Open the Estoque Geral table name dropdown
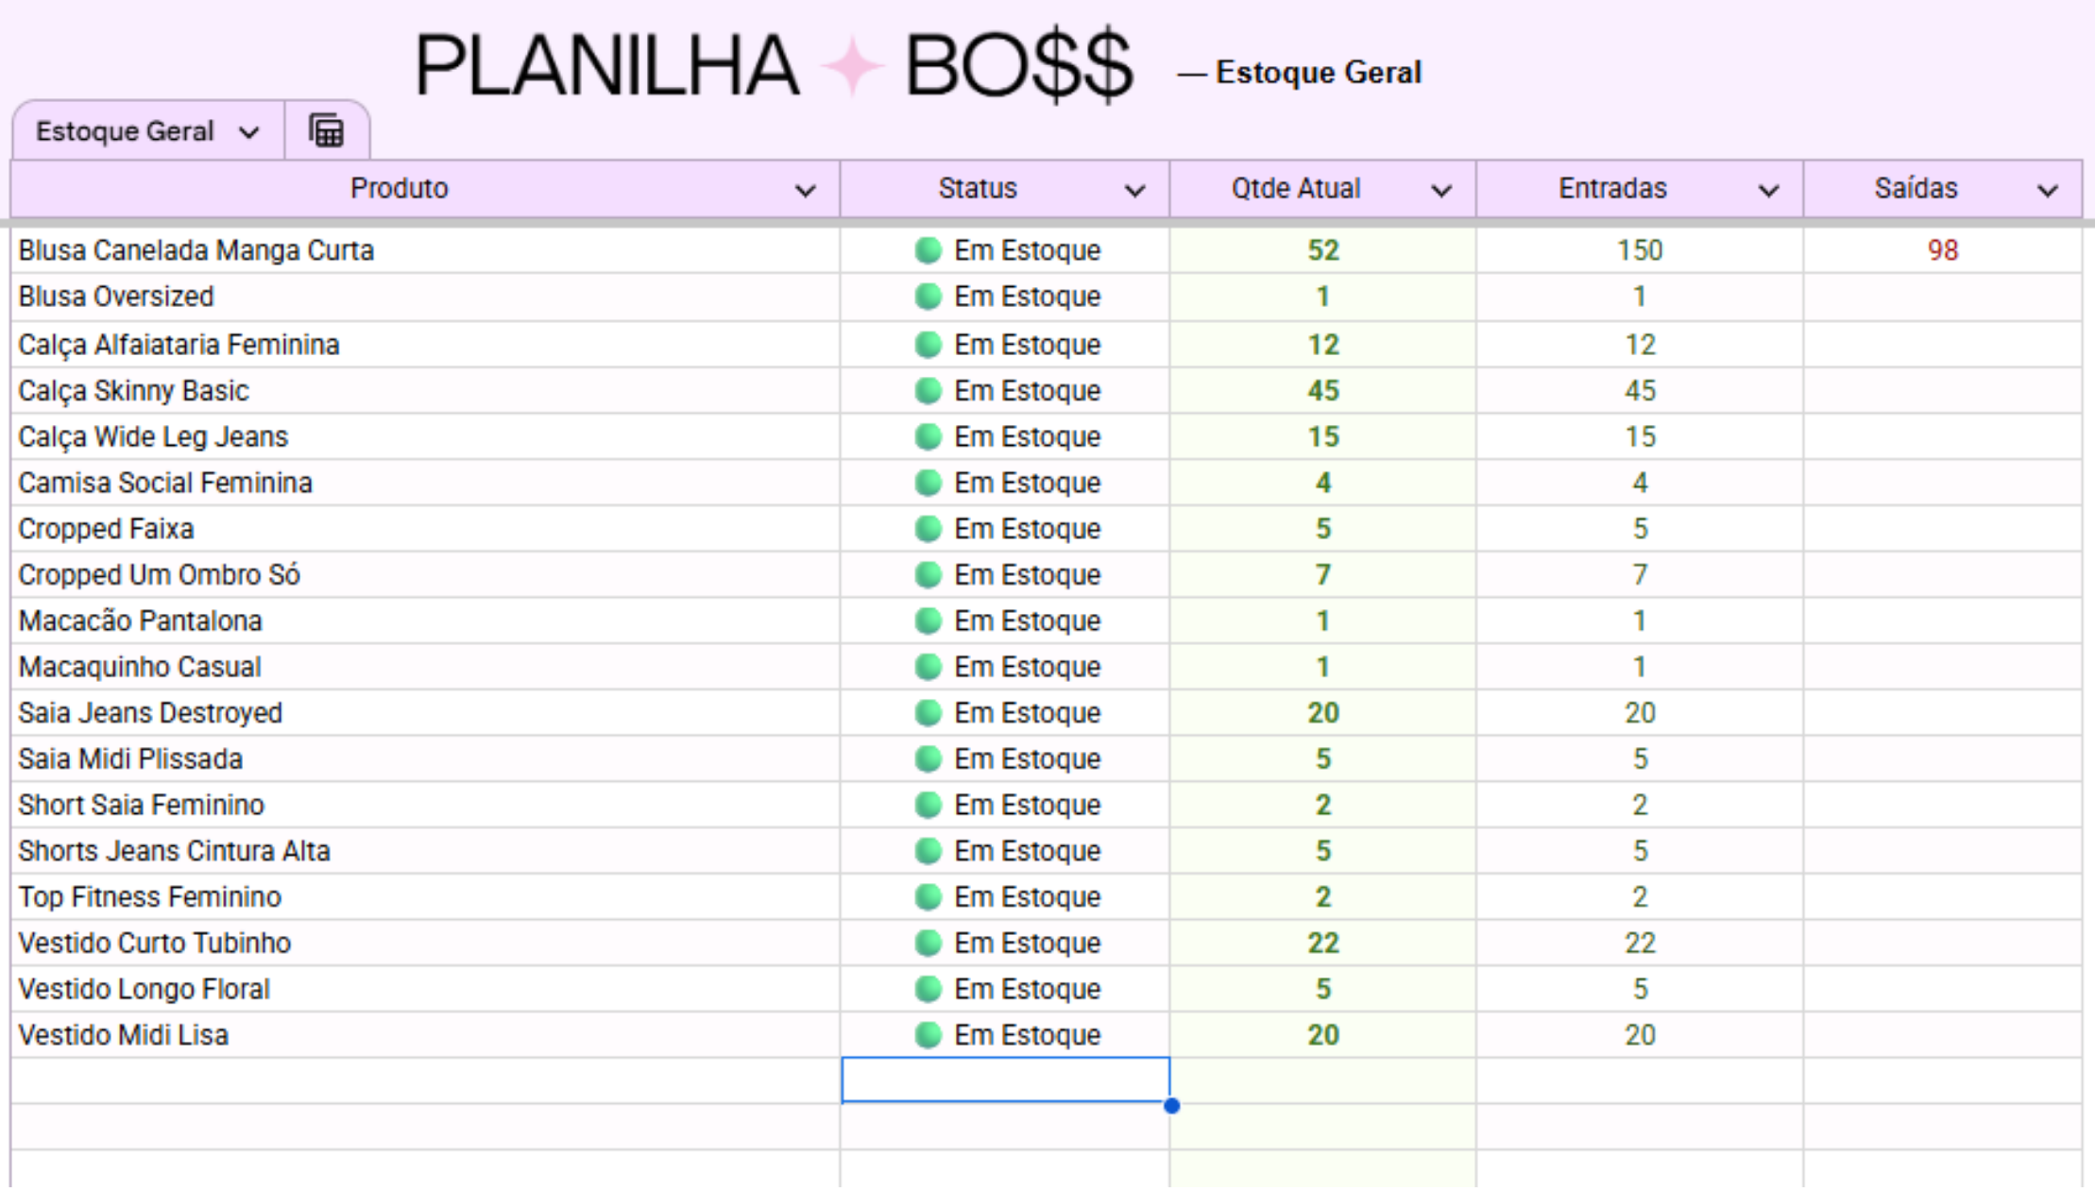 pos(248,132)
